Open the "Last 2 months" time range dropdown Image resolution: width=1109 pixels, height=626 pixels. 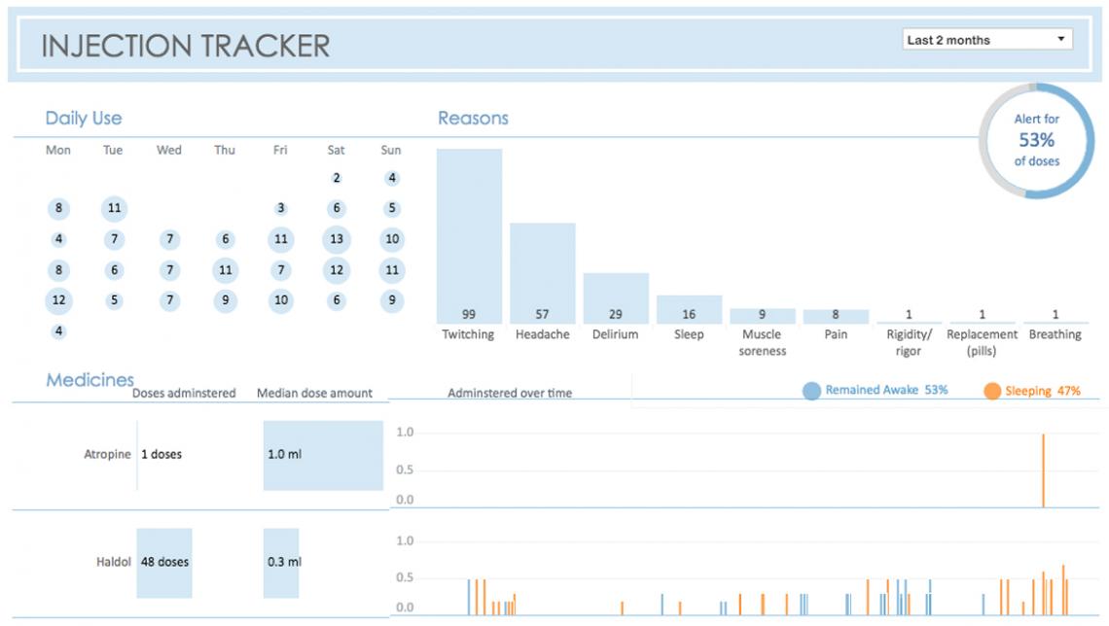tap(986, 40)
